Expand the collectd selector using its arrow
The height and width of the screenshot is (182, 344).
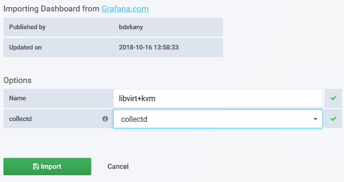(x=315, y=119)
